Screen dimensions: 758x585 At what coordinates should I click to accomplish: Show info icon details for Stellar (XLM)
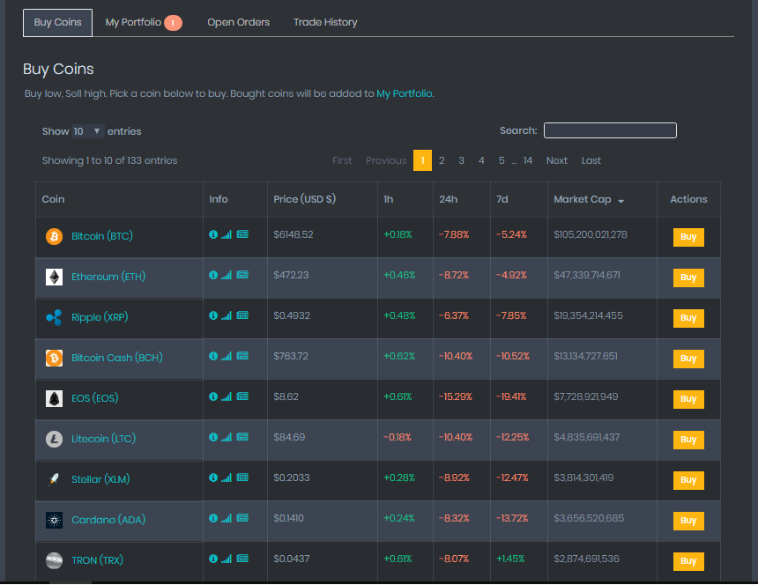pos(213,478)
